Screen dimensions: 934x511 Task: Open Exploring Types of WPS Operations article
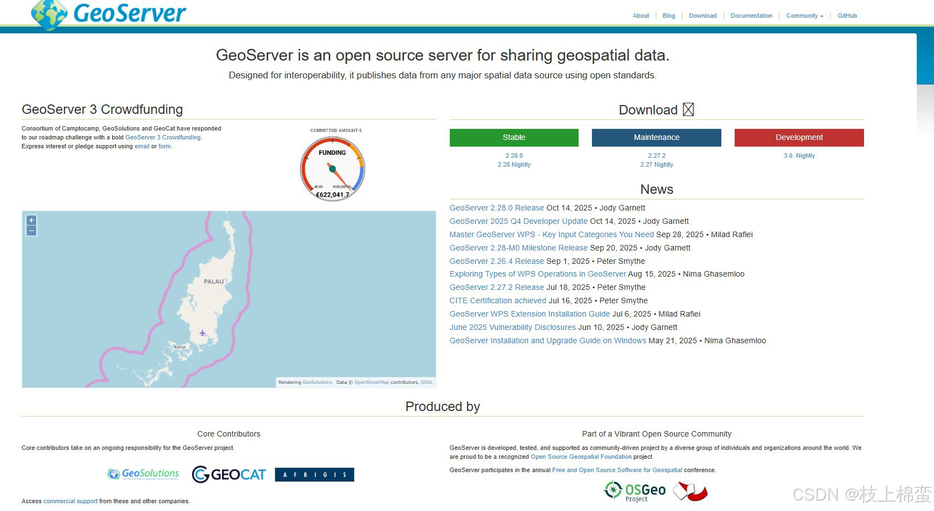538,274
